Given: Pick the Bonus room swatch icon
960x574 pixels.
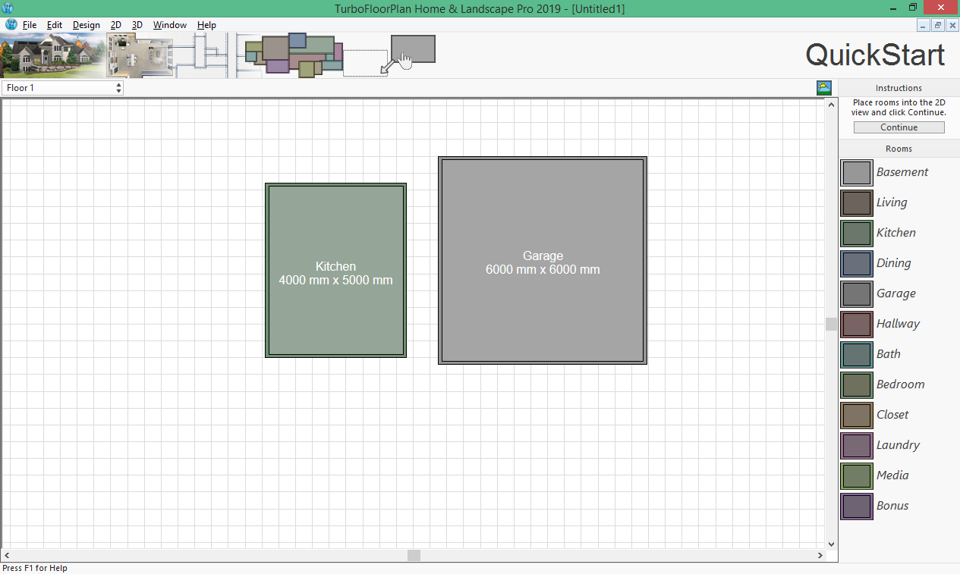Looking at the screenshot, I should tap(857, 506).
